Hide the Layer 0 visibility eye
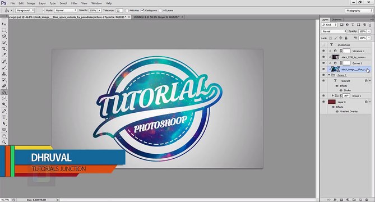The image size is (375, 202). point(323,102)
